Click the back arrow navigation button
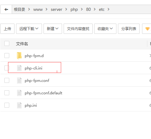The height and width of the screenshot is (139, 151). [x=6, y=9]
